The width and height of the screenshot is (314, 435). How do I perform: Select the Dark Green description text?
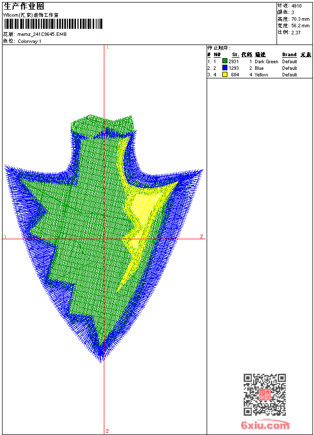tap(266, 62)
